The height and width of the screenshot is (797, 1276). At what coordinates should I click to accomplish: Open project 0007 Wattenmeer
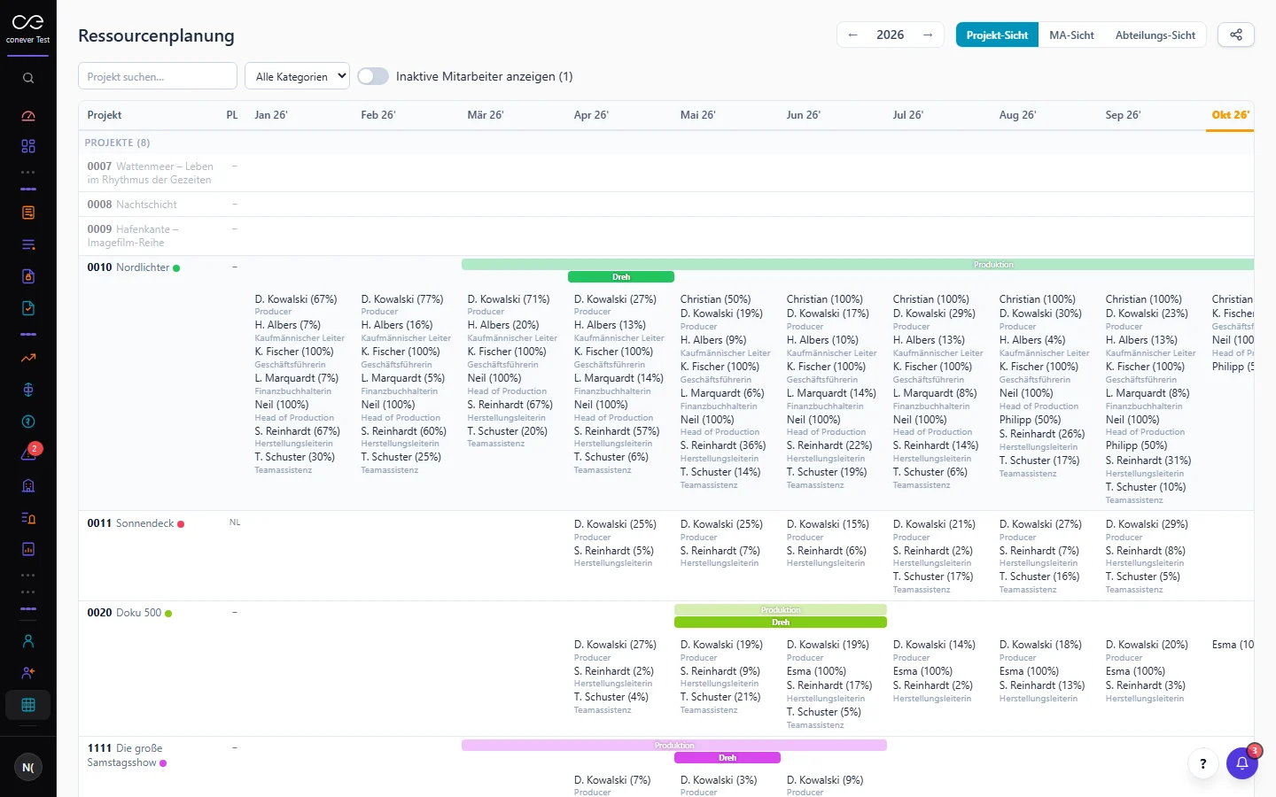[x=151, y=173]
